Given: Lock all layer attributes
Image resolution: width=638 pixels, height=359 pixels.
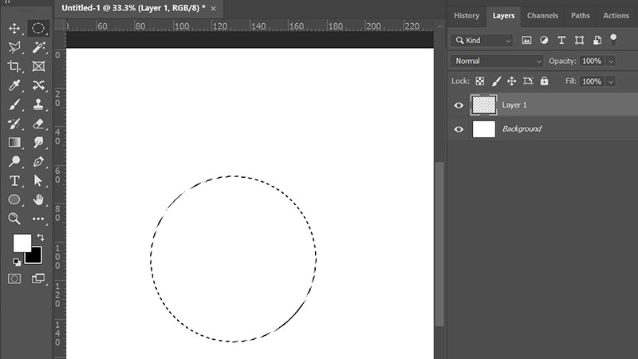Looking at the screenshot, I should 544,81.
